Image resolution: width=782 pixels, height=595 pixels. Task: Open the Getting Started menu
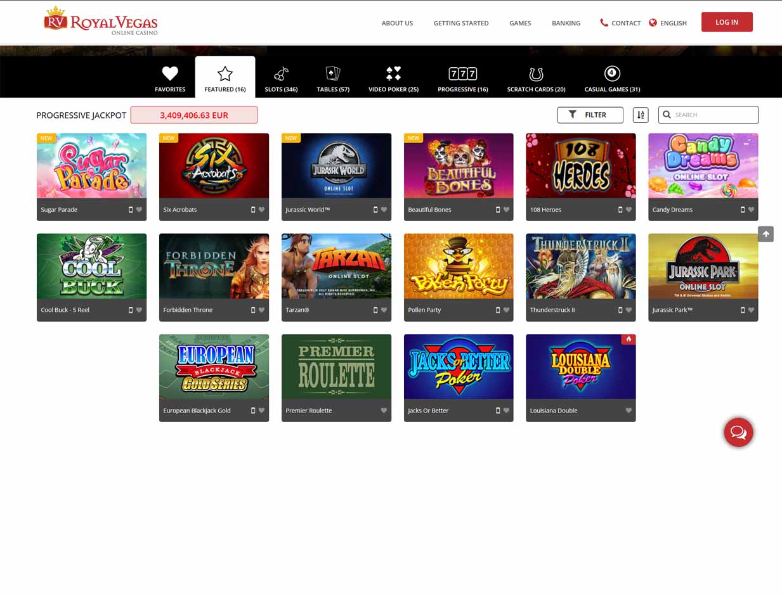pyautogui.click(x=461, y=23)
